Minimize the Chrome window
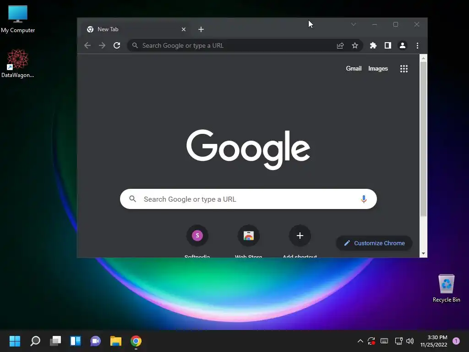This screenshot has height=352, width=469. point(375,24)
